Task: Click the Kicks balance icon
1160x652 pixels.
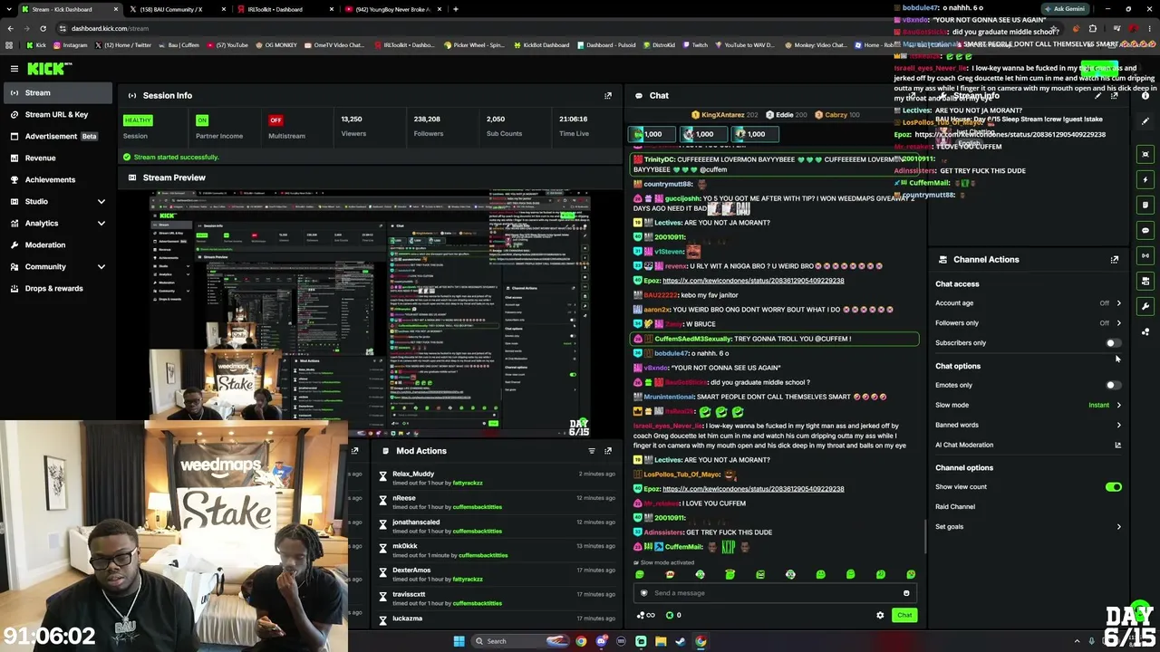Action: 670,615
